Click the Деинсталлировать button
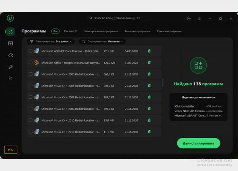The width and height of the screenshot is (238, 171). [198, 143]
